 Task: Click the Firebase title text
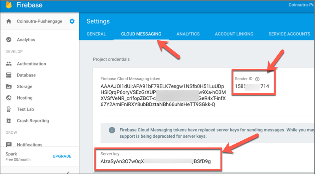pyautogui.click(x=29, y=5)
